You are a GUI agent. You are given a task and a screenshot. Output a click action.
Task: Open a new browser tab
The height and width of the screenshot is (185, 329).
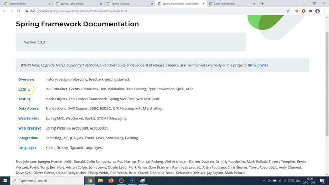(263, 4)
